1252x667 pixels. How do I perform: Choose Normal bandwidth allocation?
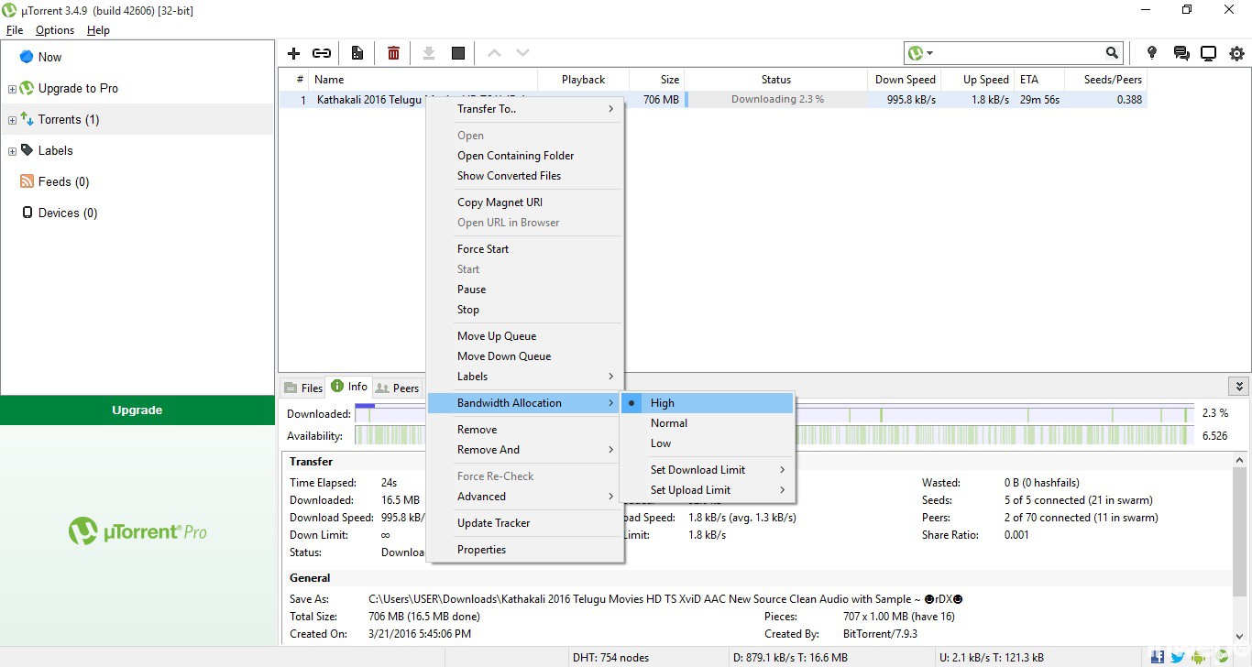point(668,423)
